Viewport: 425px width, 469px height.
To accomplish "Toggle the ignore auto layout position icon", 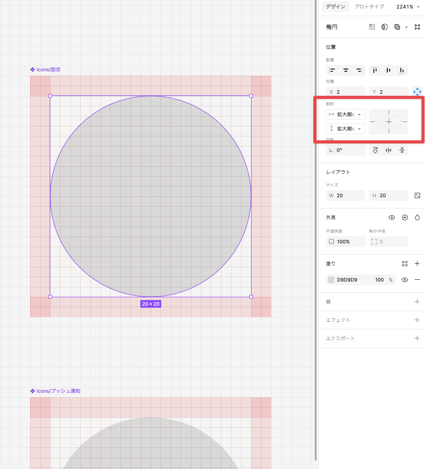I will click(x=417, y=92).
